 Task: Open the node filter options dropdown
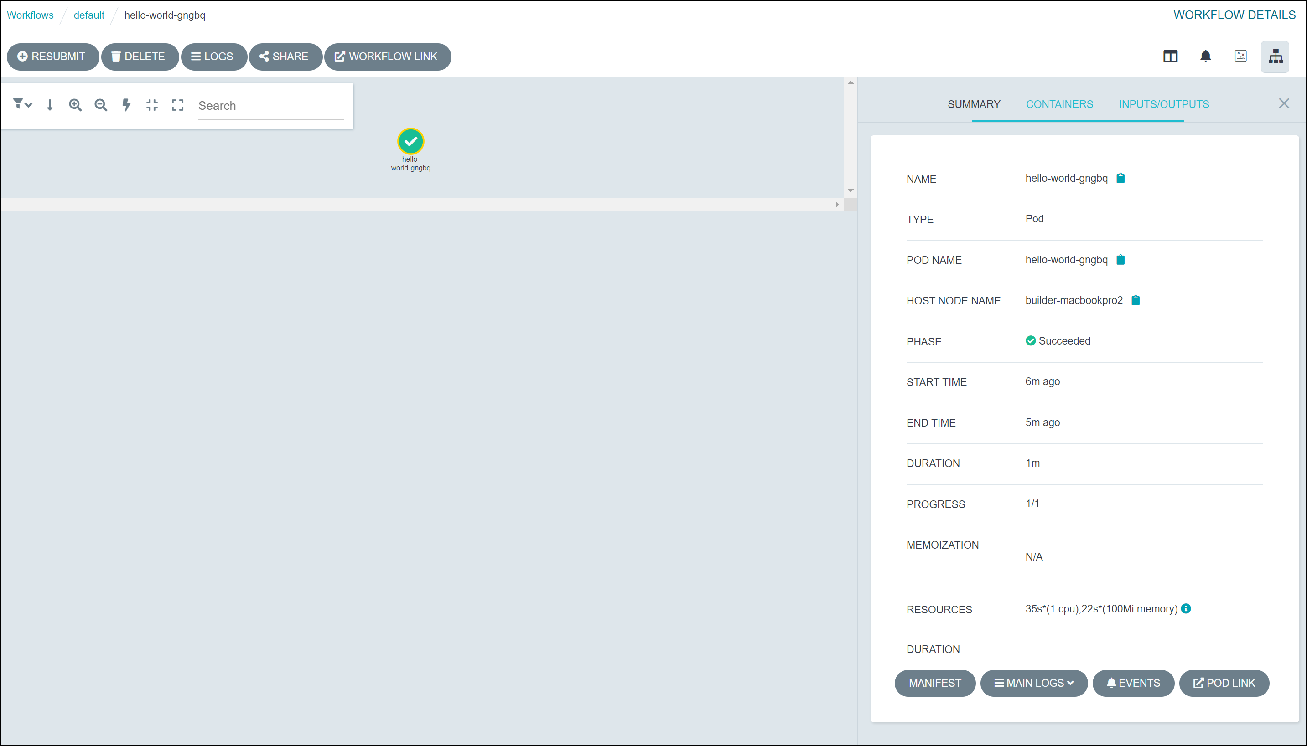(x=22, y=104)
